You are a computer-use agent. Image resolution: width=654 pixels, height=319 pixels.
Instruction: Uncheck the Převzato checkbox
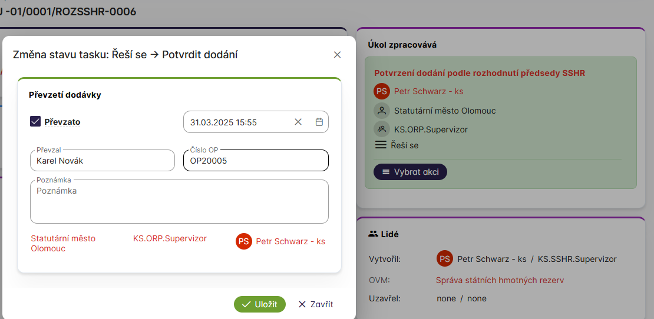click(x=35, y=122)
